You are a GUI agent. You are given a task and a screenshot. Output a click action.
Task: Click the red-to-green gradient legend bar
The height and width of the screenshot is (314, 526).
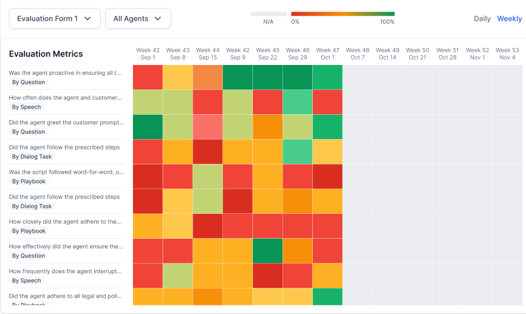click(x=343, y=14)
